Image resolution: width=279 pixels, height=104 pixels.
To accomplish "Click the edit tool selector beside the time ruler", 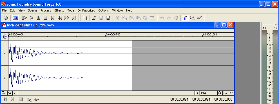I will (5, 37).
